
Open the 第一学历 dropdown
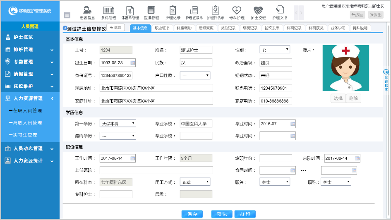click(118, 123)
